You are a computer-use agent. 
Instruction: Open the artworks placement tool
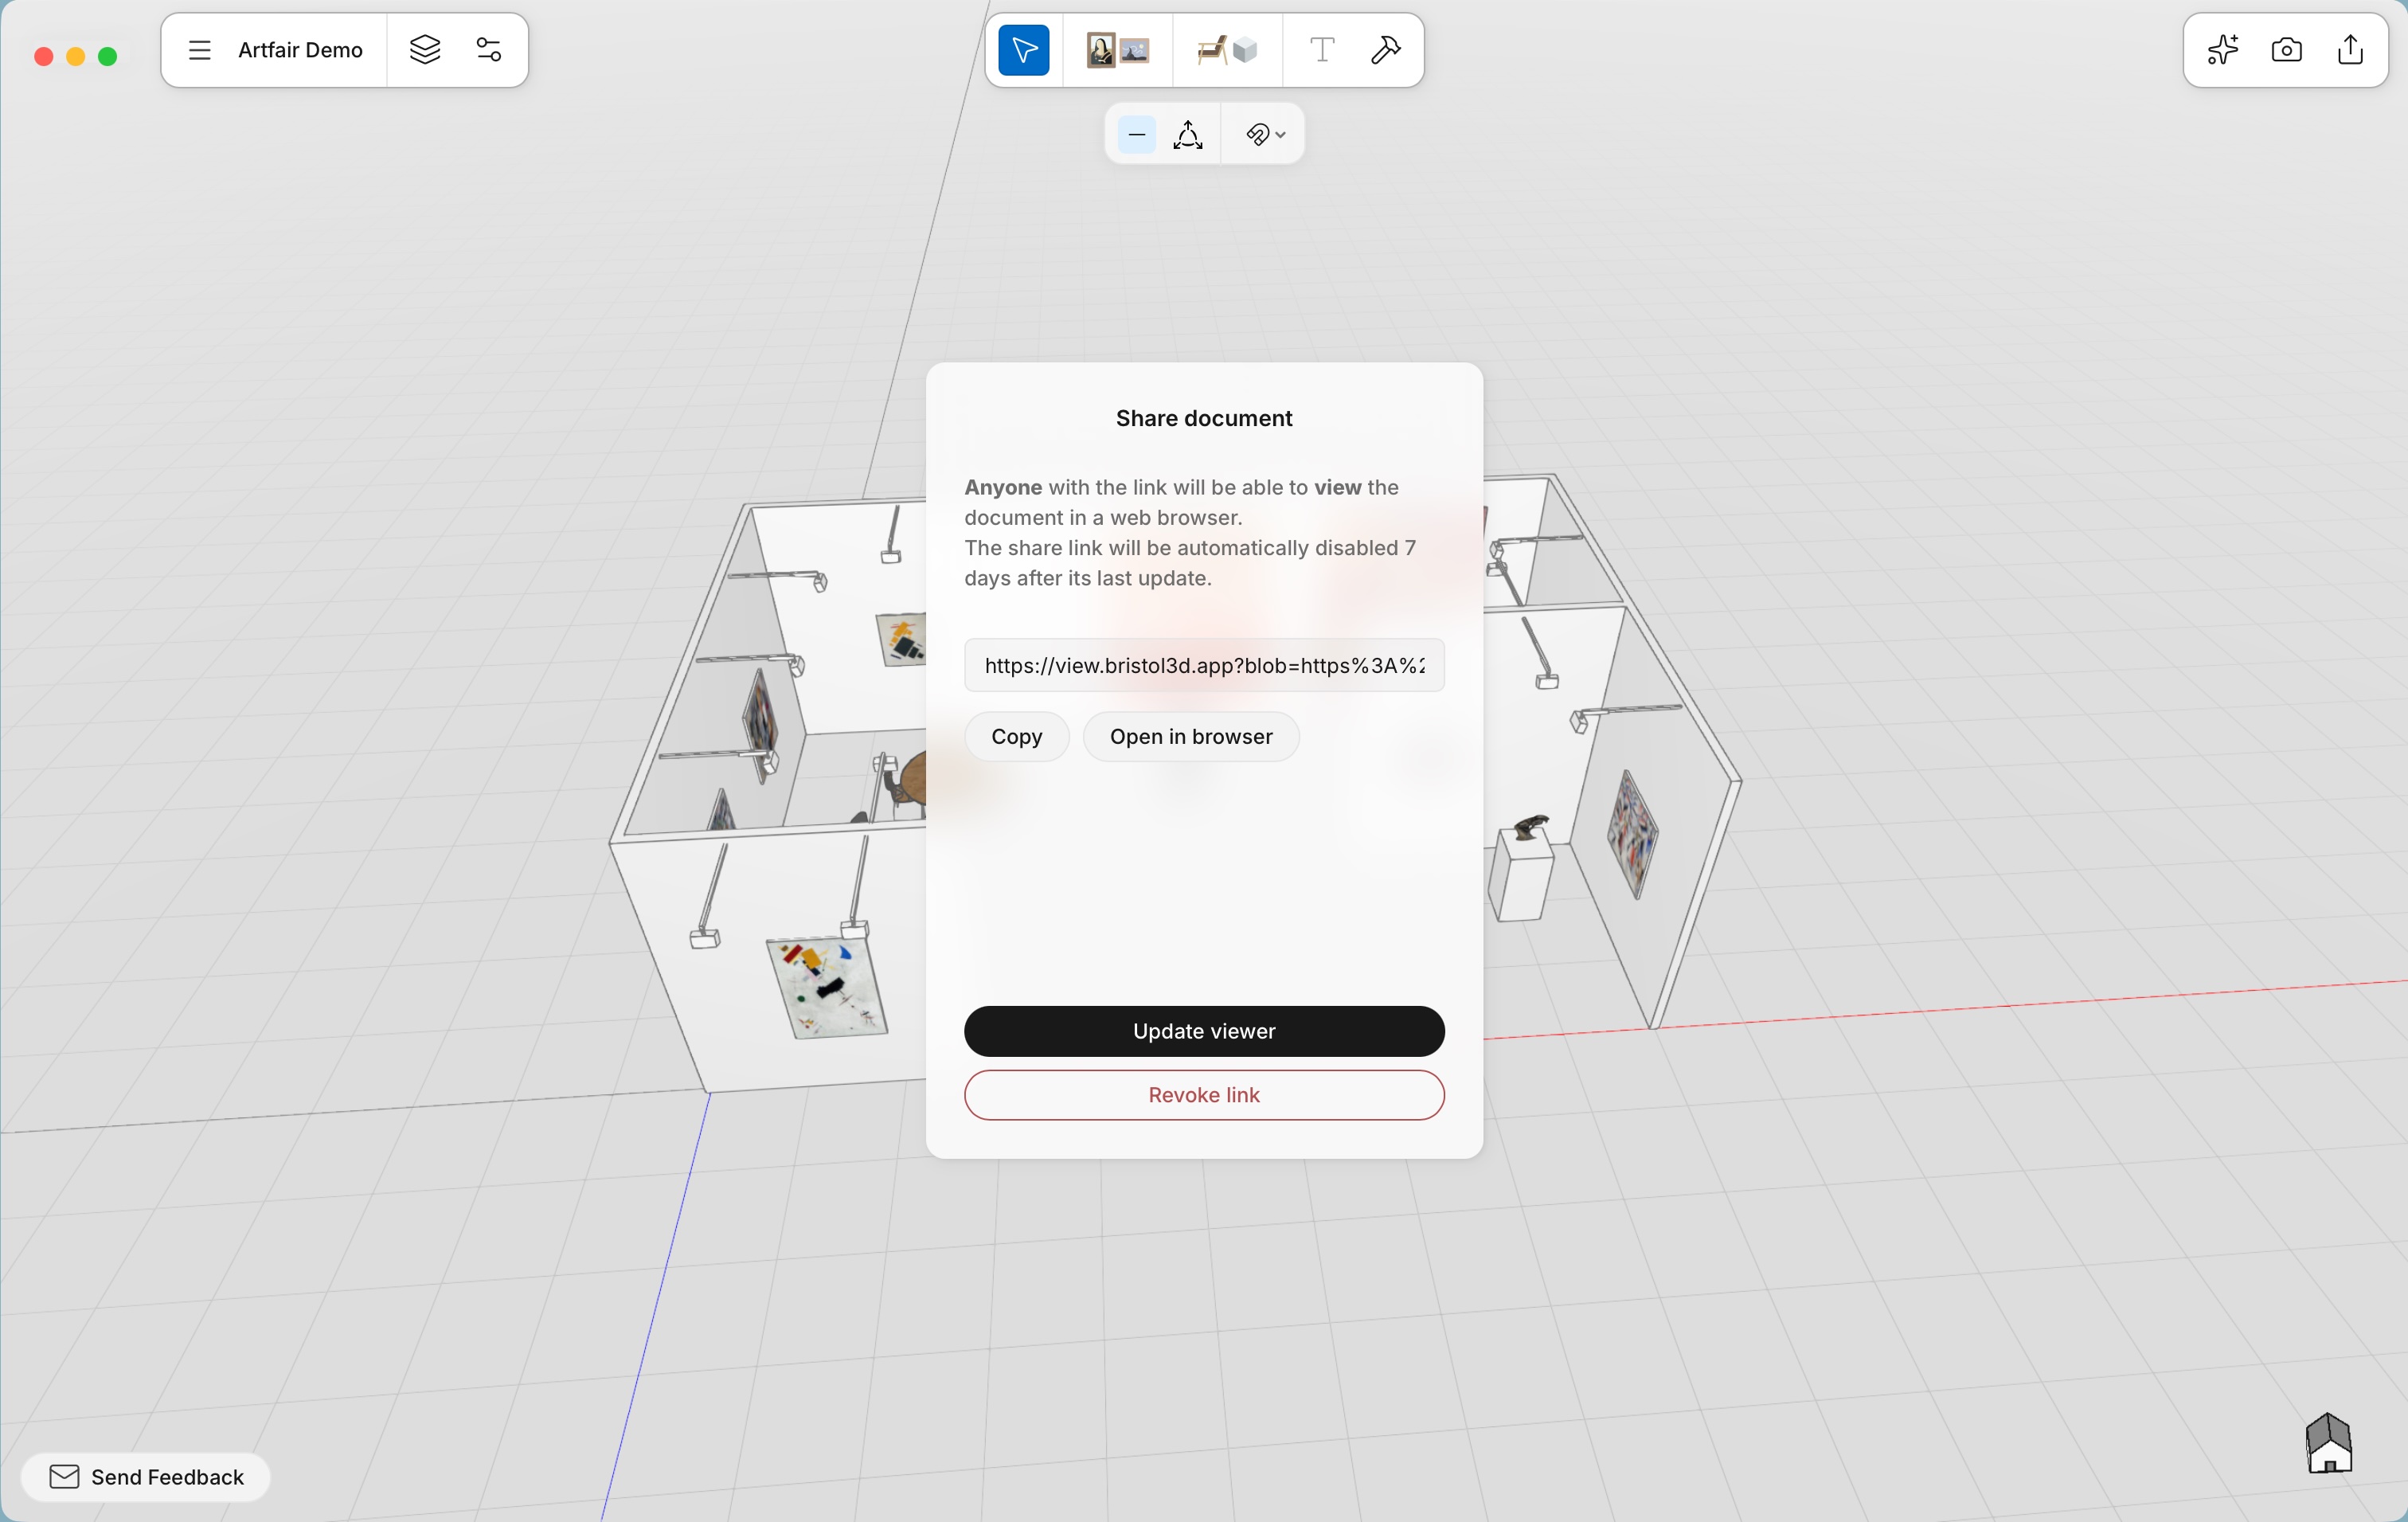tap(1117, 49)
